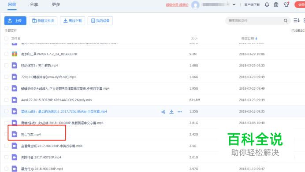Click the 大小 column header
305x172 pixels.
(x=194, y=38)
